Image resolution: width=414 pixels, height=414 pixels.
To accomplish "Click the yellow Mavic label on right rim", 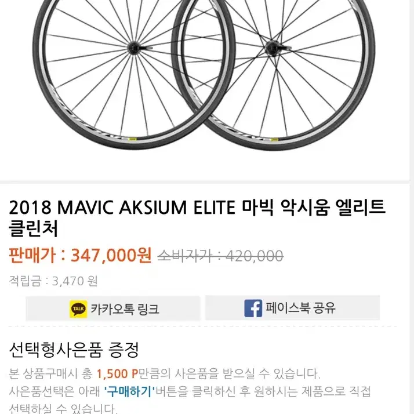I will pos(274,139).
